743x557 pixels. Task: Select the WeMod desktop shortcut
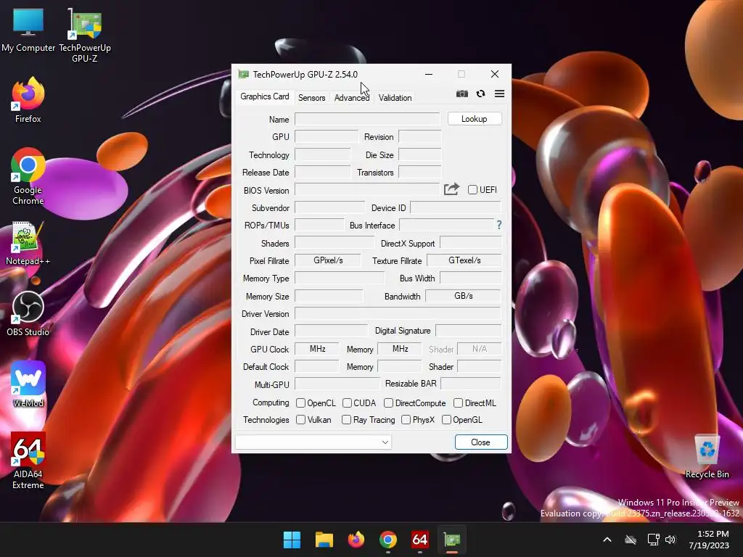pyautogui.click(x=28, y=384)
